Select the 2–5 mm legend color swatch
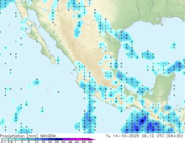The height and width of the screenshot is (143, 185). coord(25,139)
